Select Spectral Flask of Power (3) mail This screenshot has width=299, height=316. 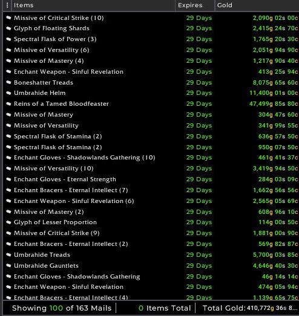pos(55,39)
